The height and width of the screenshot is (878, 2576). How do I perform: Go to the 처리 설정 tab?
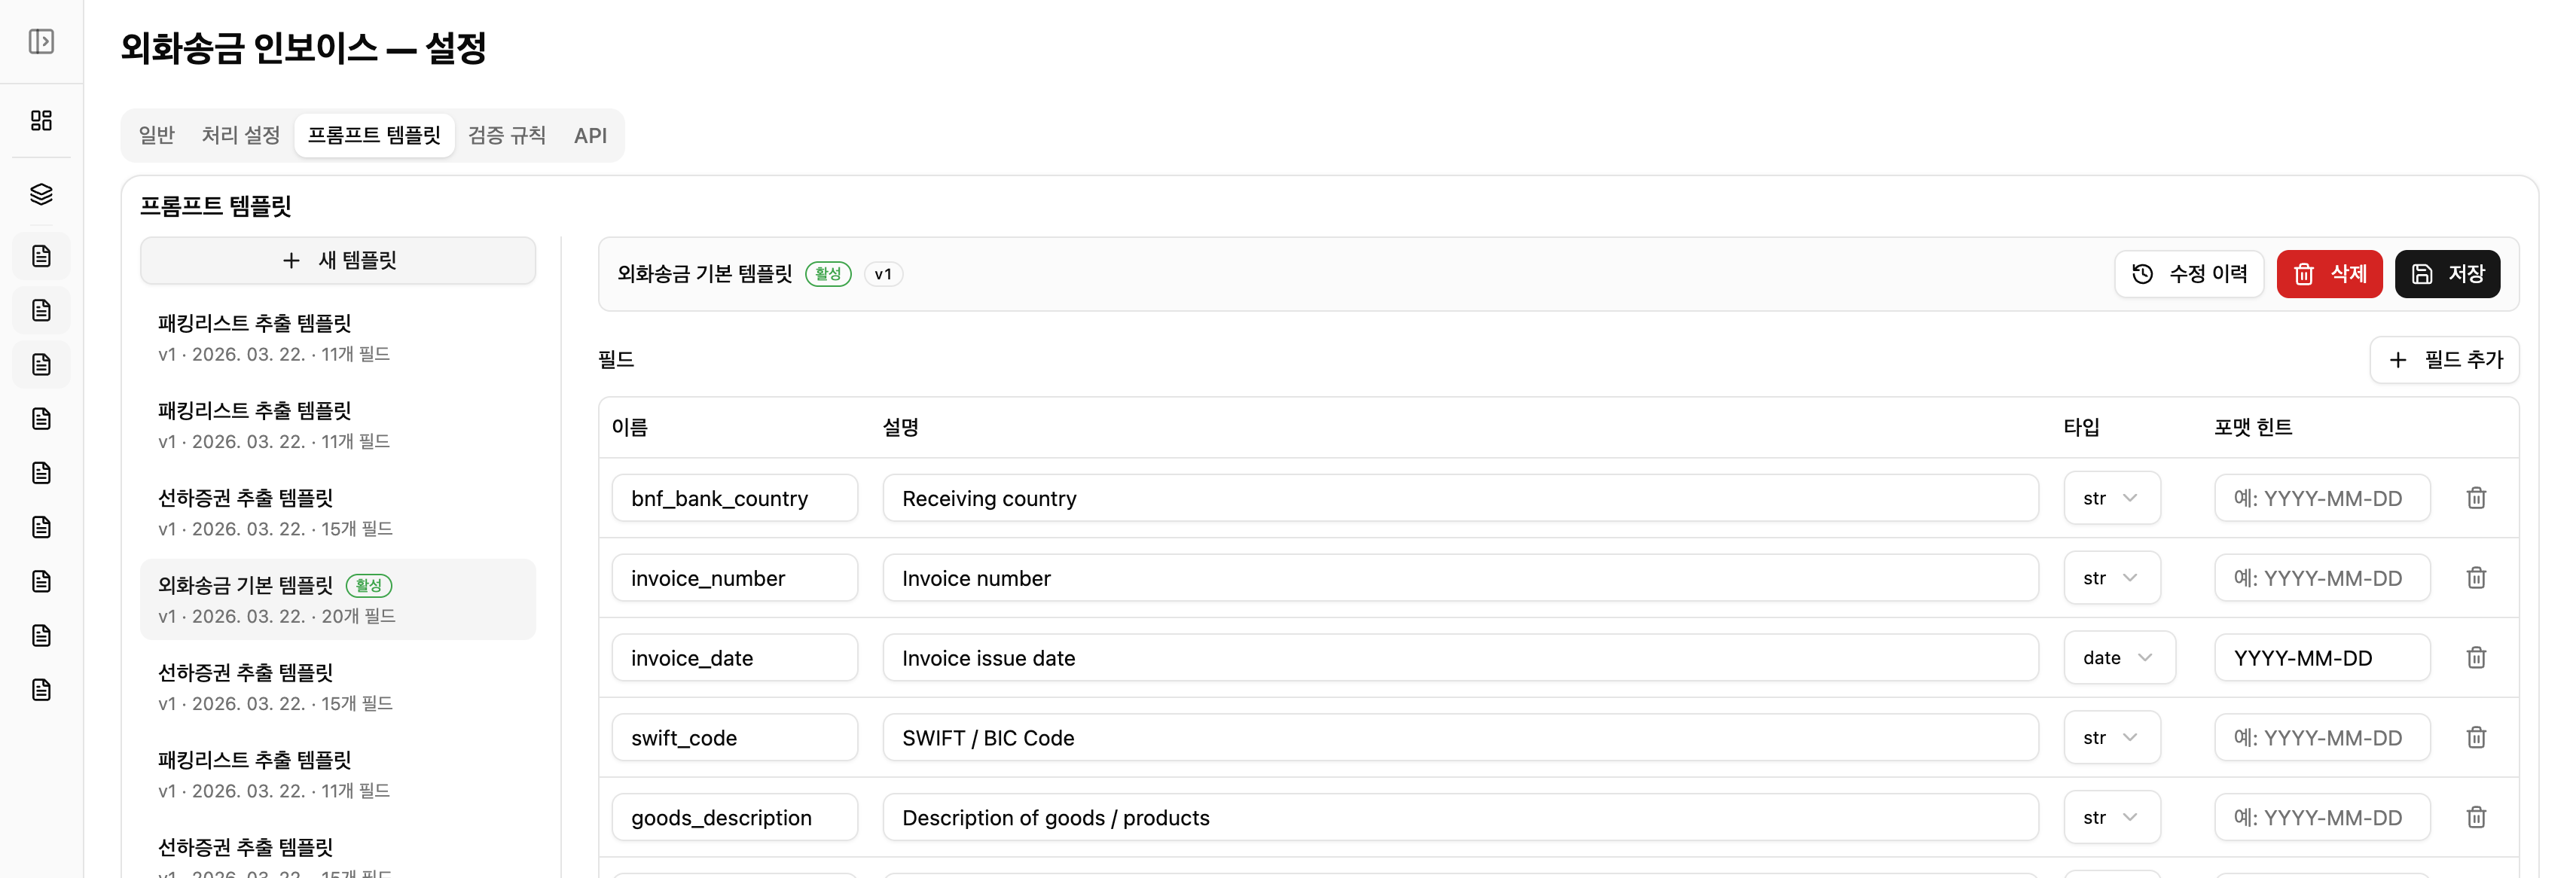240,135
